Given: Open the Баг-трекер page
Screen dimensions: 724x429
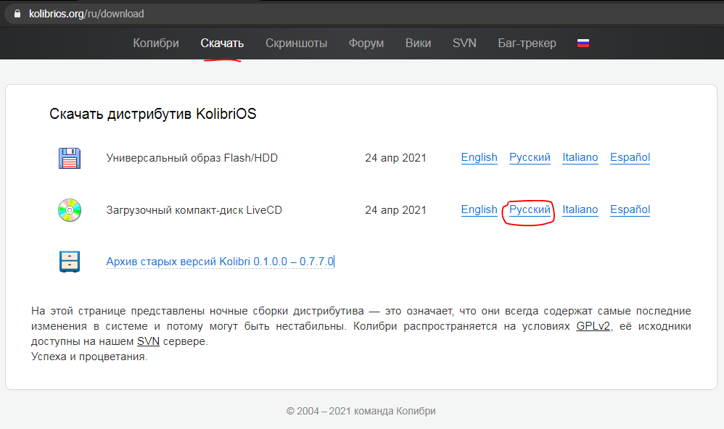Looking at the screenshot, I should pyautogui.click(x=527, y=43).
